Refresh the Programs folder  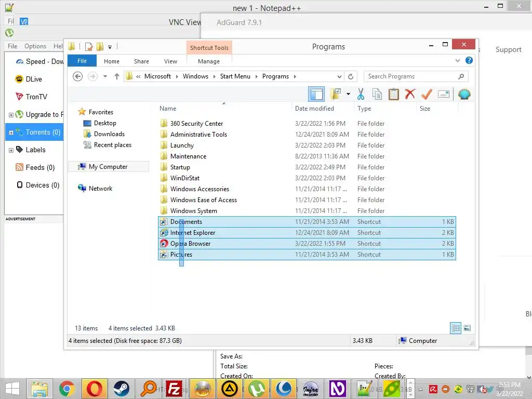tap(351, 77)
